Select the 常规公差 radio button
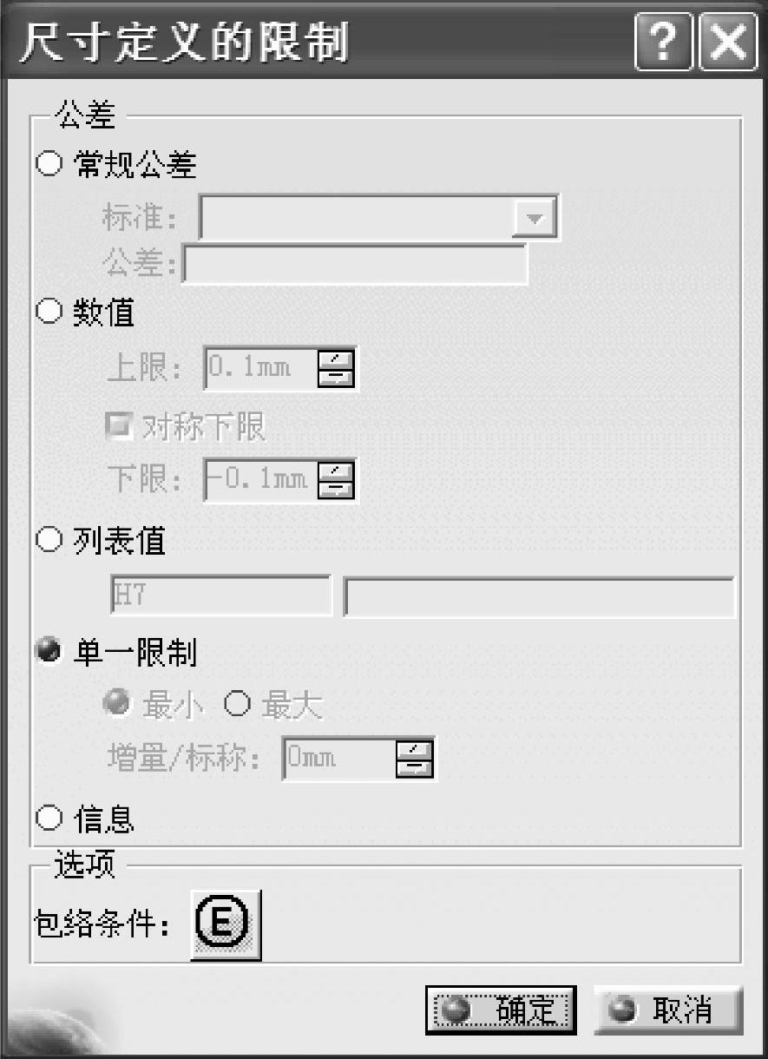Screen dimensions: 768x1059 point(49,163)
